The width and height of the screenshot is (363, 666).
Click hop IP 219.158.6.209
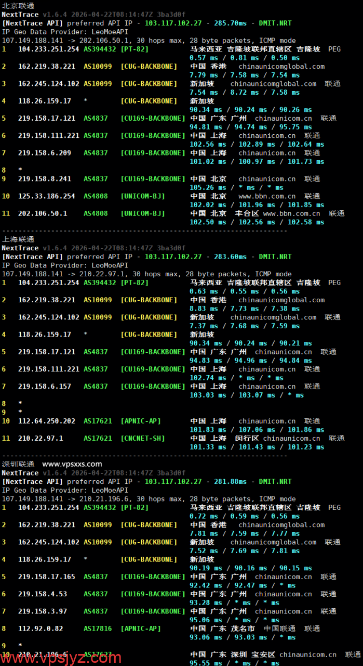(45, 153)
